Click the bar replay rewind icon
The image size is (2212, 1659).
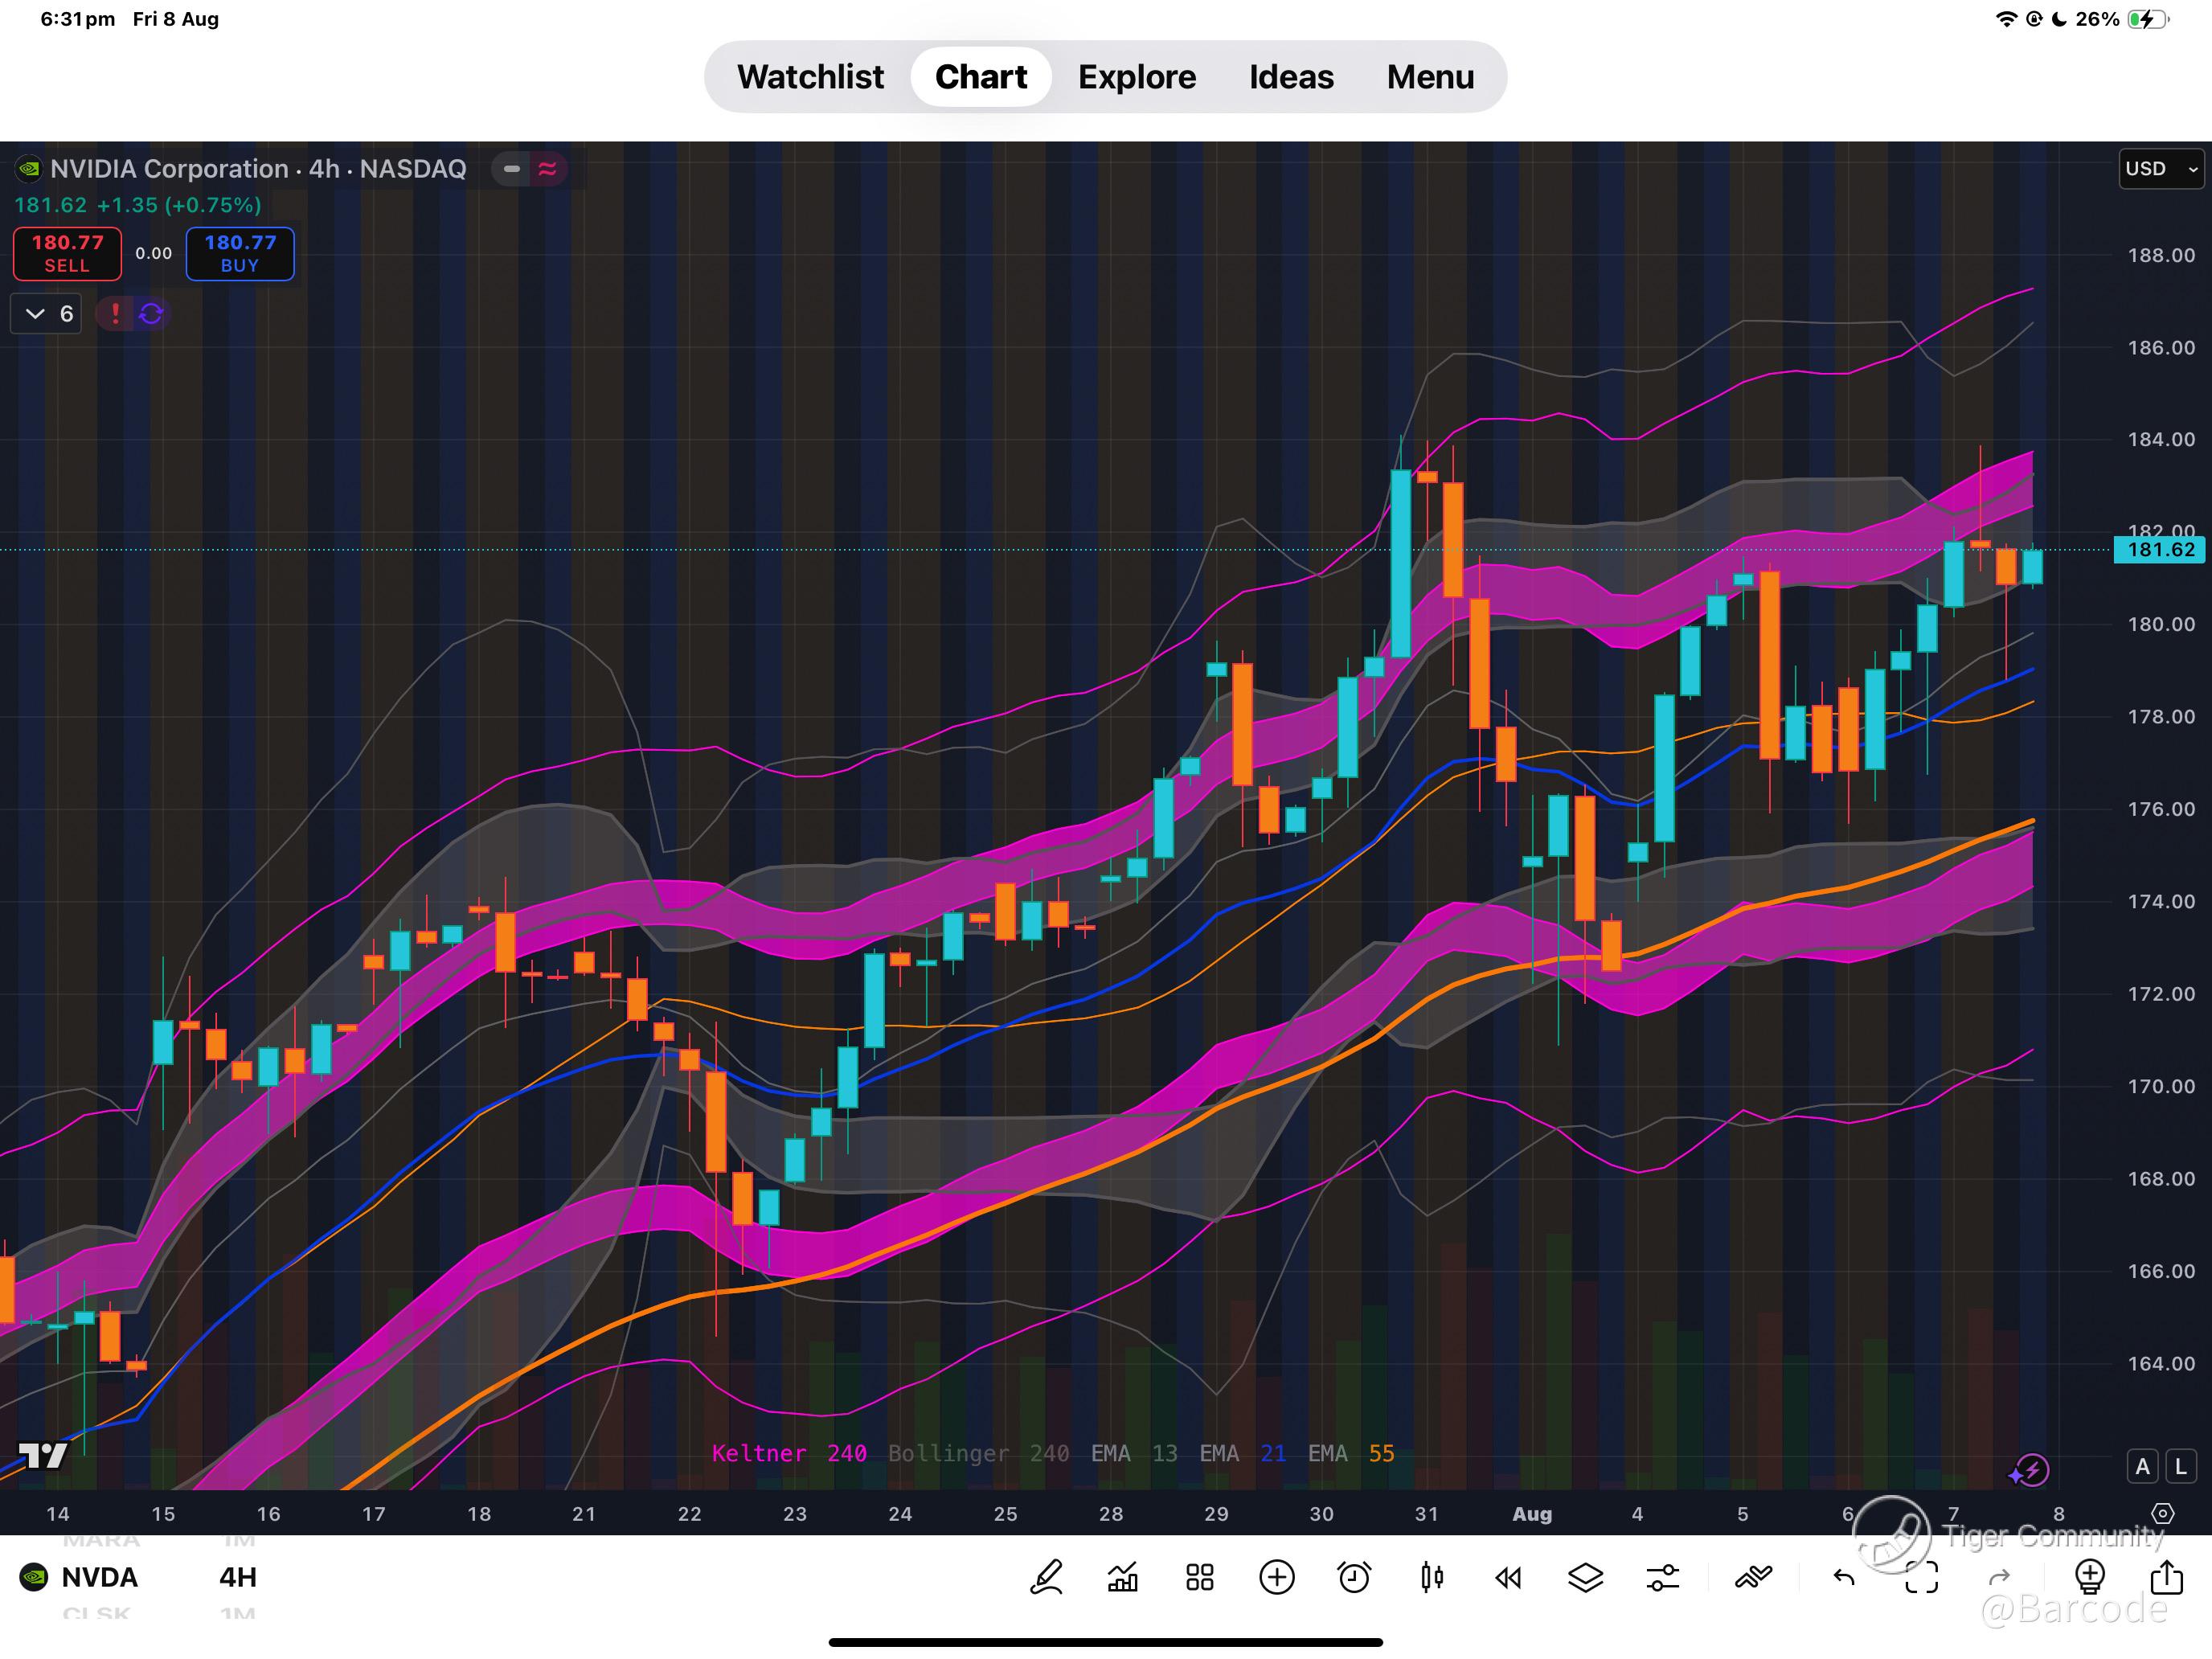click(x=1508, y=1577)
